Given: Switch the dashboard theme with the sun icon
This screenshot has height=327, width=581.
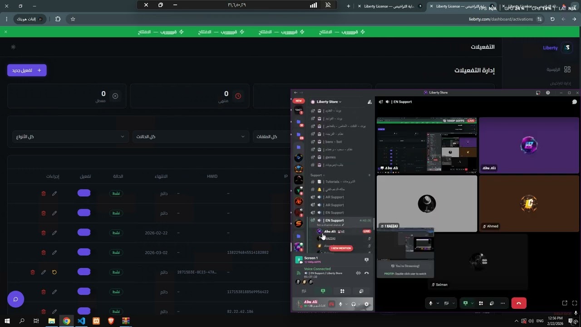Looking at the screenshot, I should [13, 47].
